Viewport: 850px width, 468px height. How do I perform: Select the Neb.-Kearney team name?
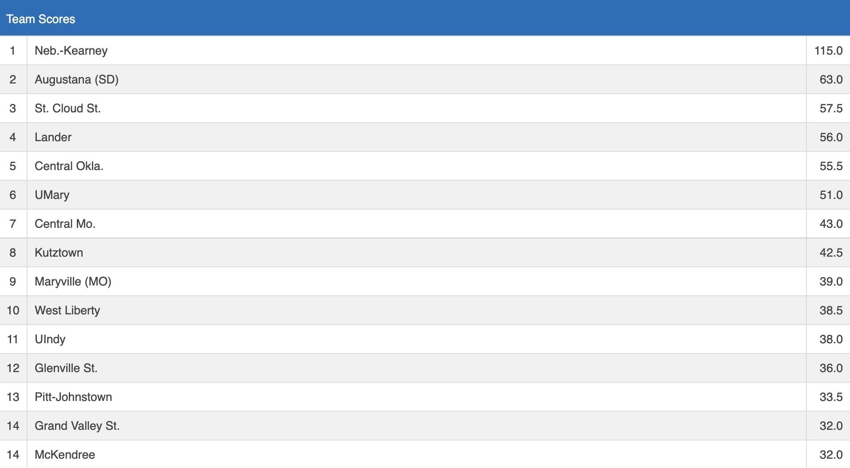(71, 51)
